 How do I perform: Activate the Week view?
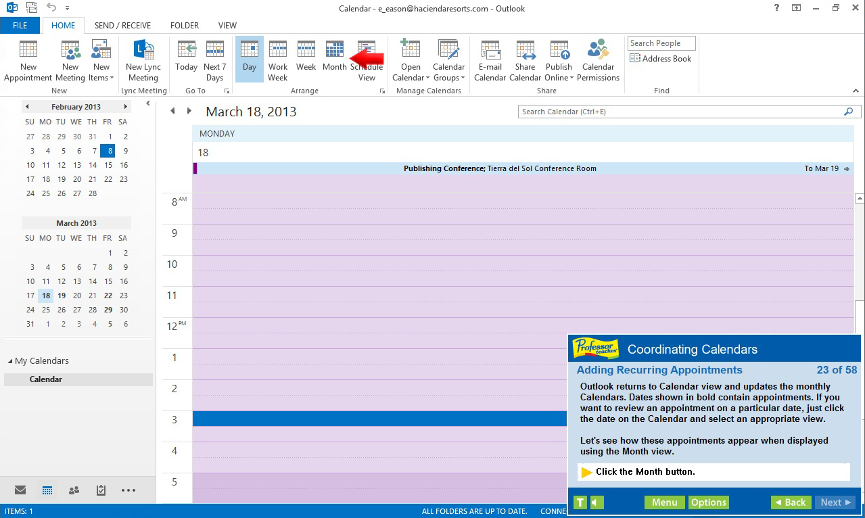306,60
